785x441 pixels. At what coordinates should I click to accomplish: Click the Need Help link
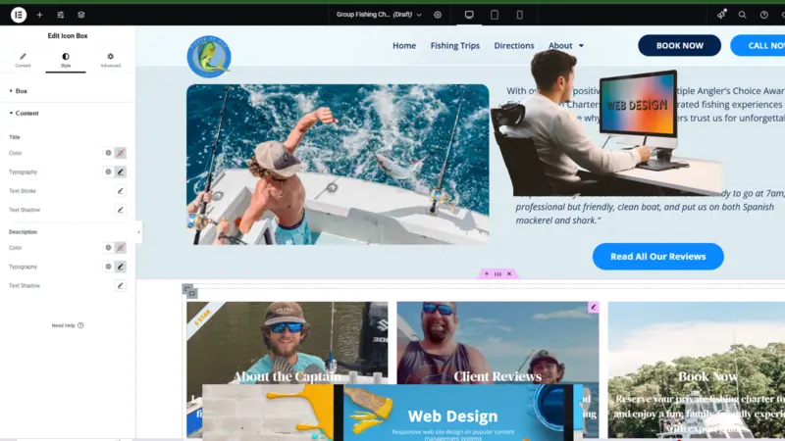[68, 325]
